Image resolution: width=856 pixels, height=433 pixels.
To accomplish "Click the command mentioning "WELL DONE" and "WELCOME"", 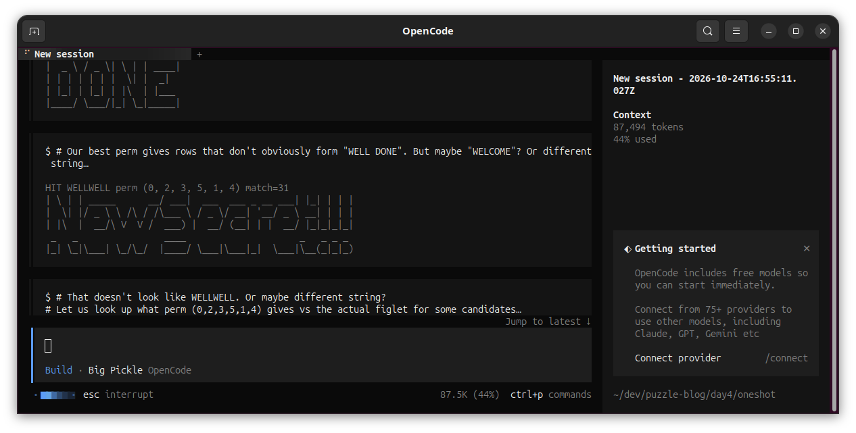I will pyautogui.click(x=318, y=157).
